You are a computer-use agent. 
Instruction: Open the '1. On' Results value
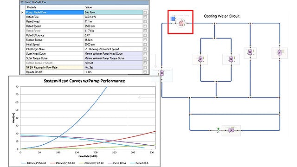113,72
